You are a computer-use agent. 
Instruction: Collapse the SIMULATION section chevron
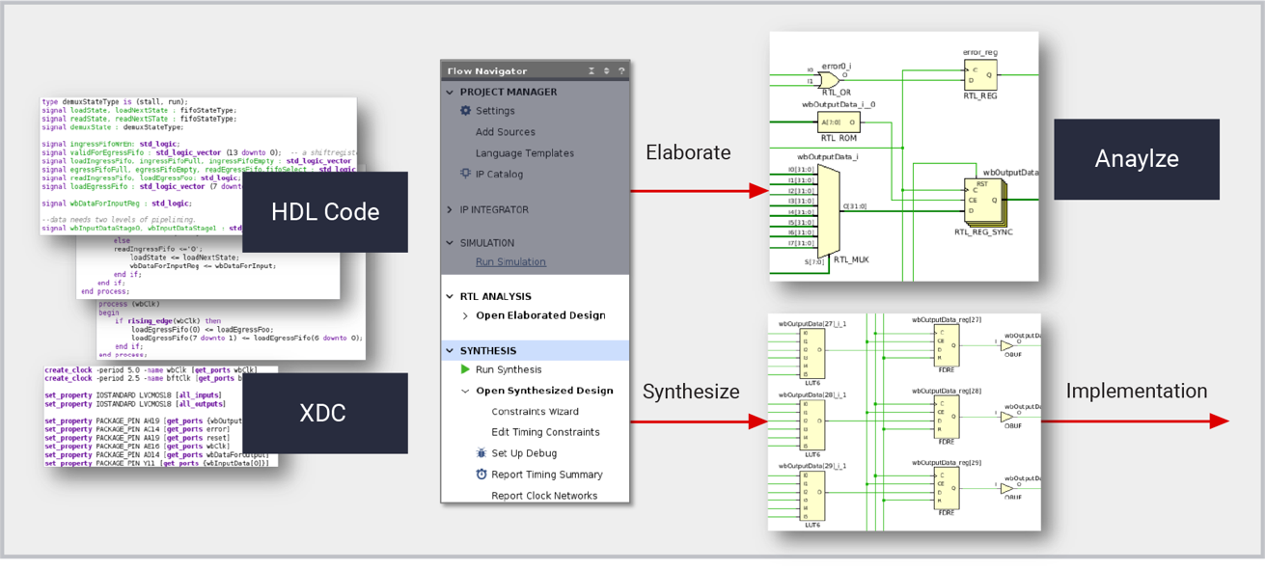point(450,243)
